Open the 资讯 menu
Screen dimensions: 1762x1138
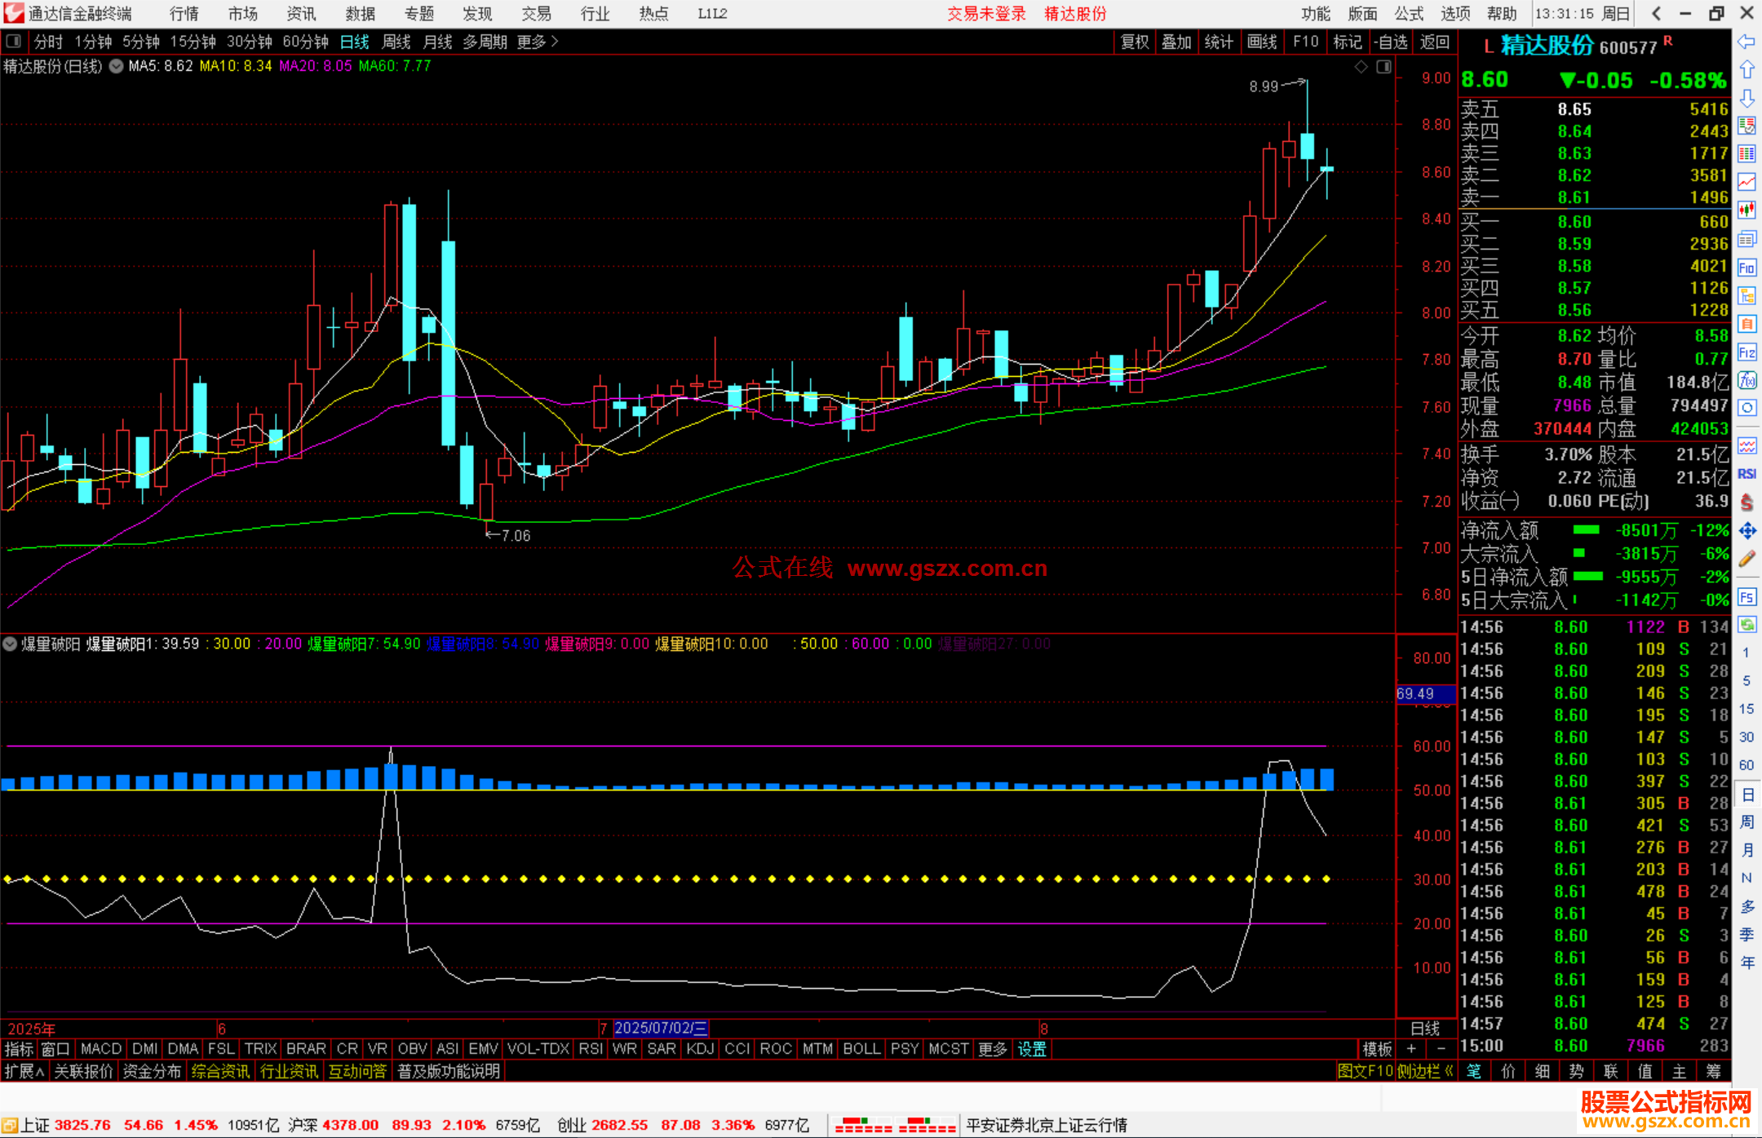[301, 14]
